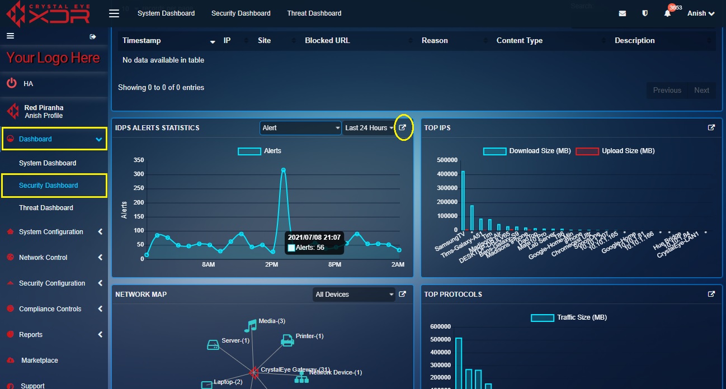The height and width of the screenshot is (389, 726).
Task: Click the Crystal Eye XDR logo
Action: [48, 14]
